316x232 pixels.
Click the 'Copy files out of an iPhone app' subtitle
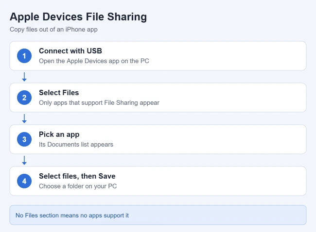pos(53,30)
